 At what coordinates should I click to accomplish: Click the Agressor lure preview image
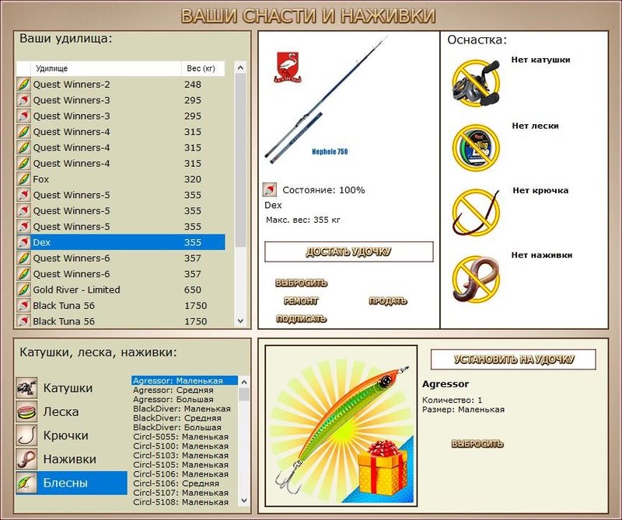click(x=341, y=426)
